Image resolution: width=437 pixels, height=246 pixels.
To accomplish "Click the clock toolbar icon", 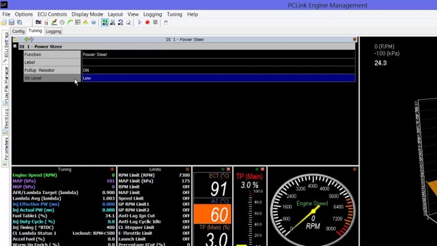I will pyautogui.click(x=62, y=23).
